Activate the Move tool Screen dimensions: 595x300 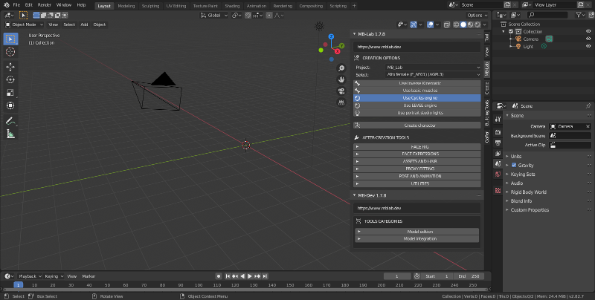(x=10, y=66)
